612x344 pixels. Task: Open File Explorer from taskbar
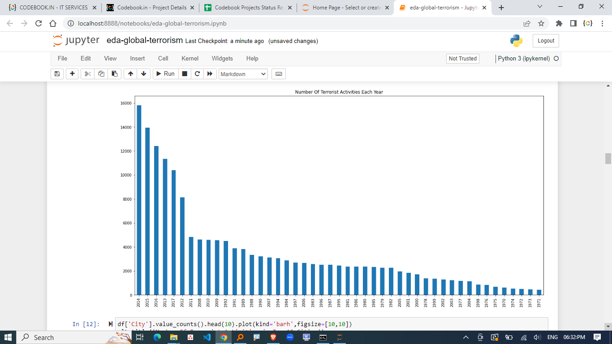click(x=173, y=337)
